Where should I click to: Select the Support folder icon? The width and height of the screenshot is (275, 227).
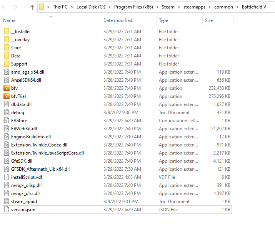point(7,64)
